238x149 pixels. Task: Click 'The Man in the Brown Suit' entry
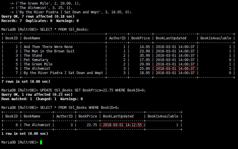click(49, 51)
